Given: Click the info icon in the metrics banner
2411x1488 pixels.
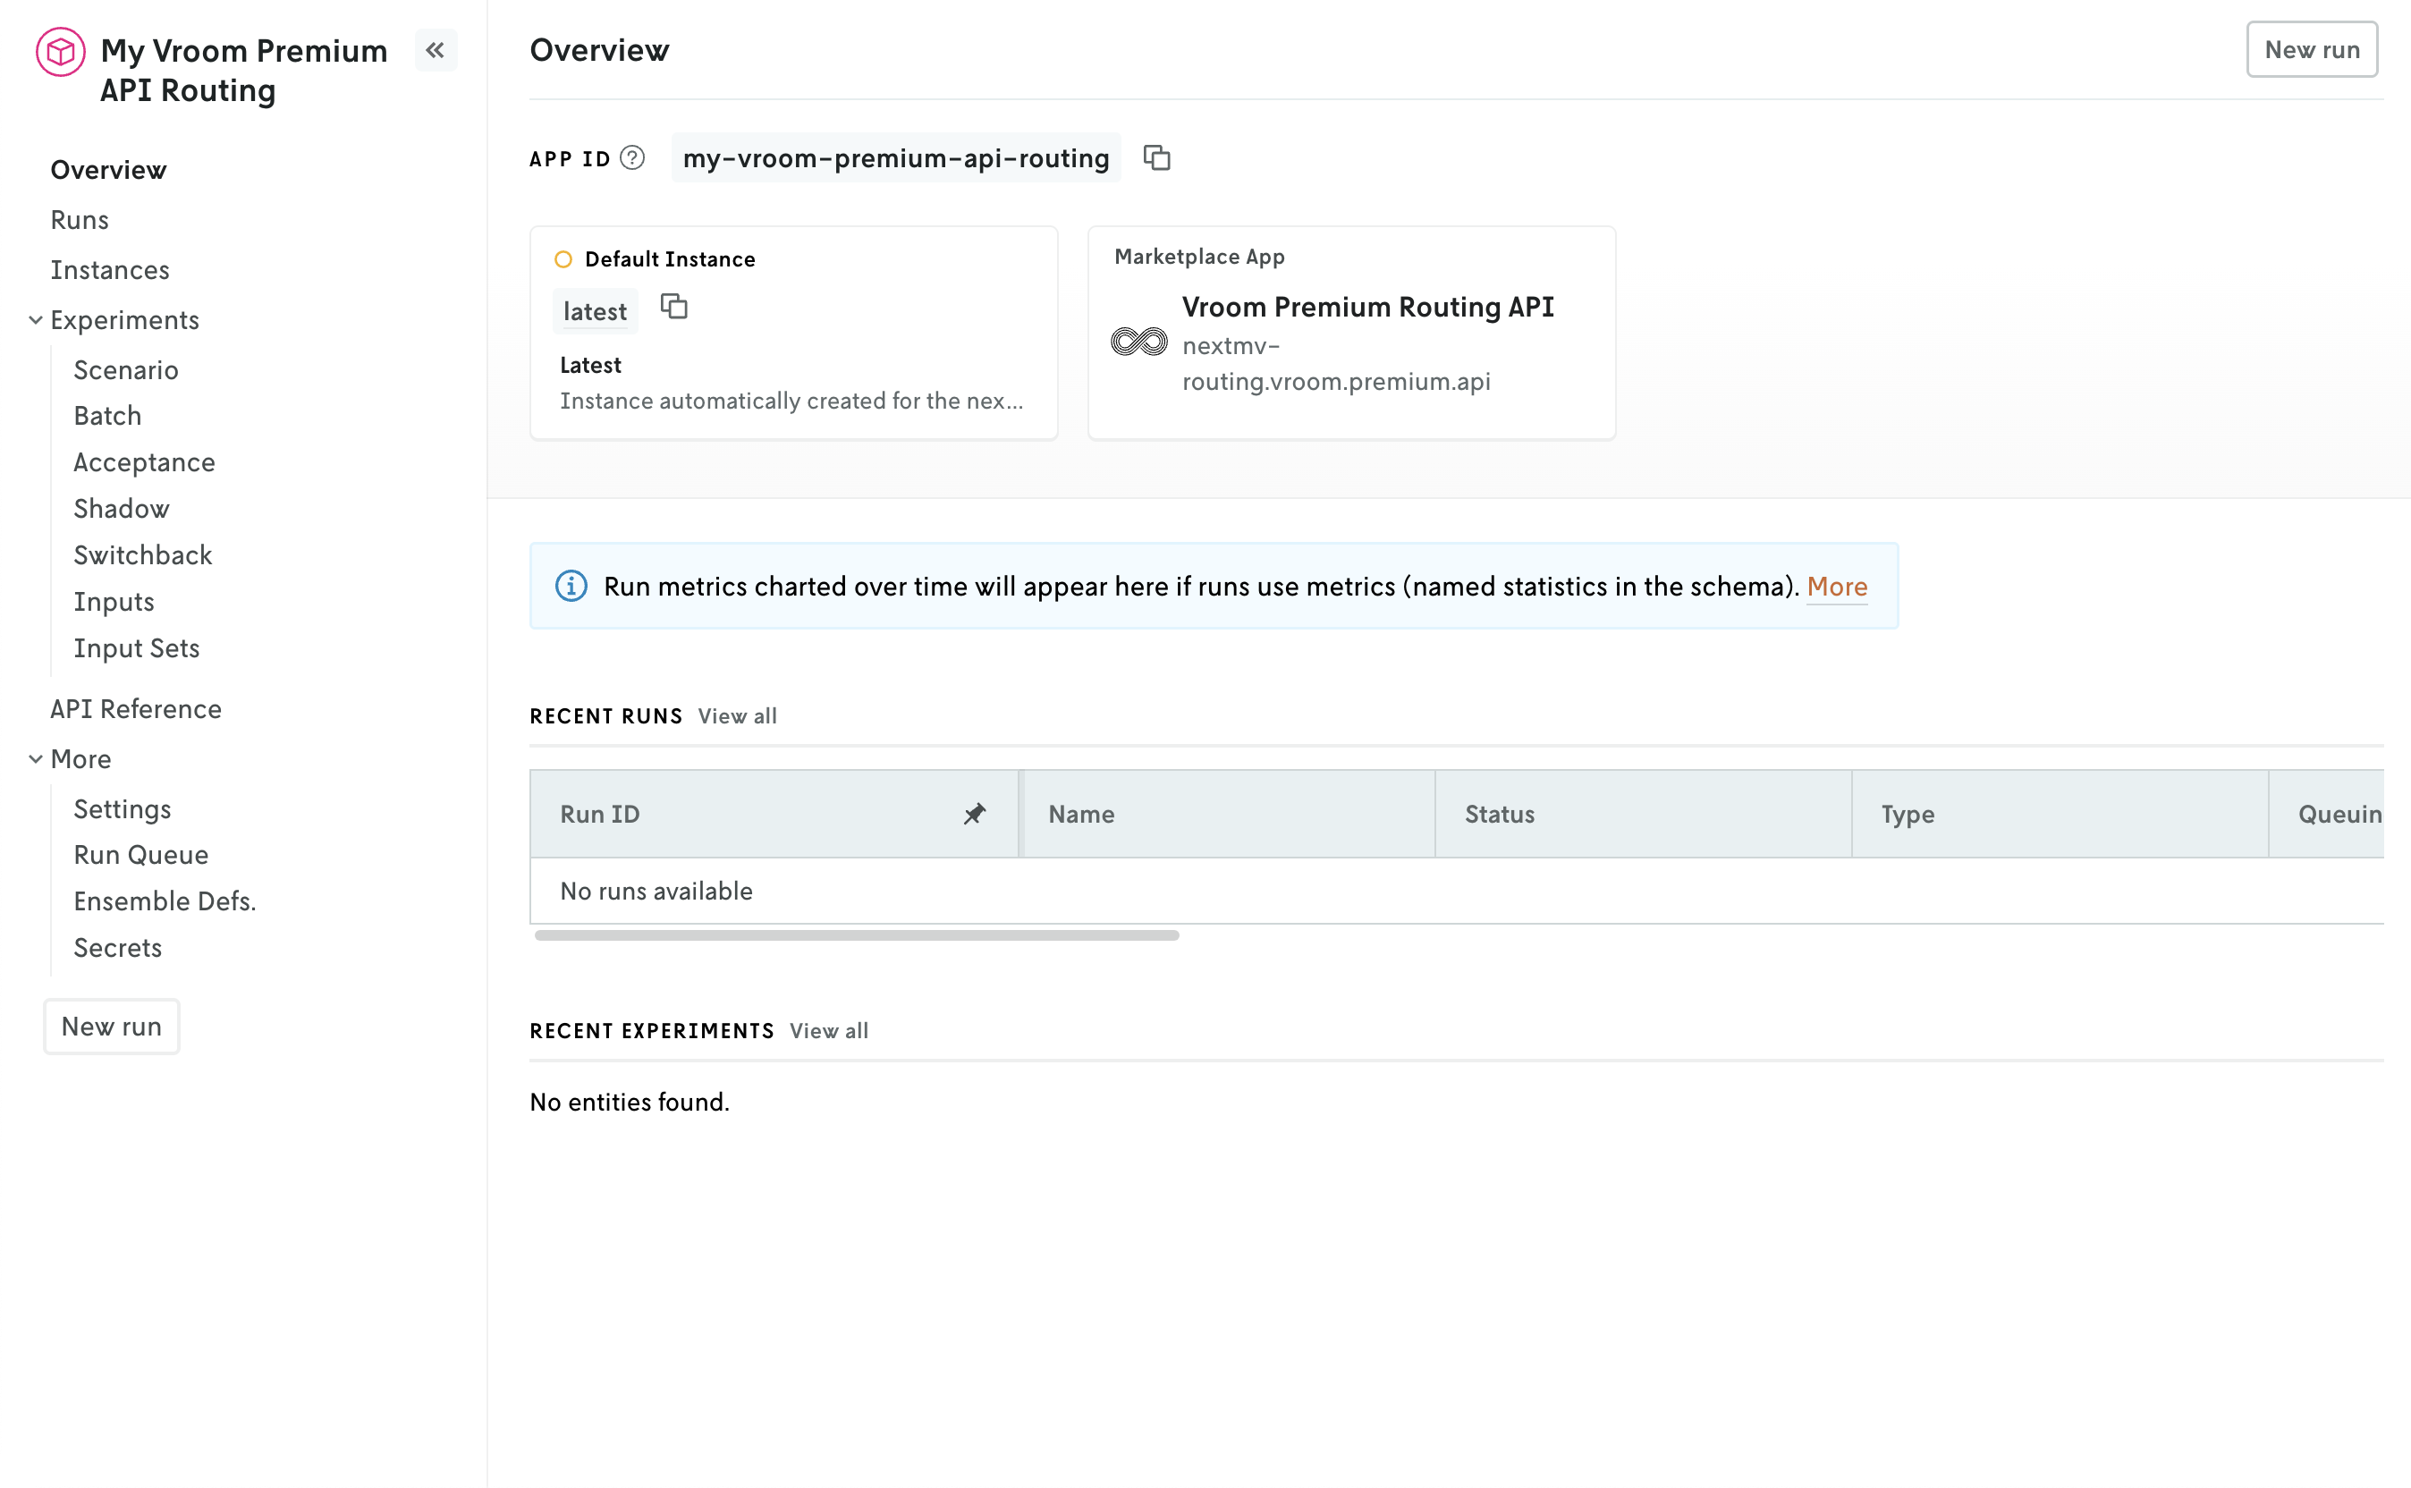Looking at the screenshot, I should (571, 586).
